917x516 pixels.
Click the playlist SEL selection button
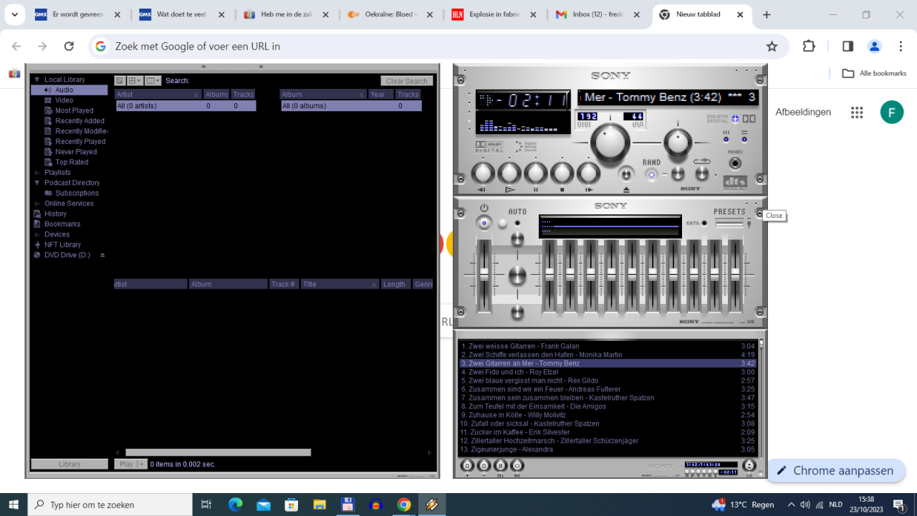tap(501, 466)
